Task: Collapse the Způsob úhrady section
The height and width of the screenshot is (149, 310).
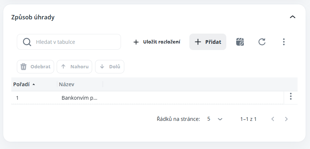Action: [292, 17]
